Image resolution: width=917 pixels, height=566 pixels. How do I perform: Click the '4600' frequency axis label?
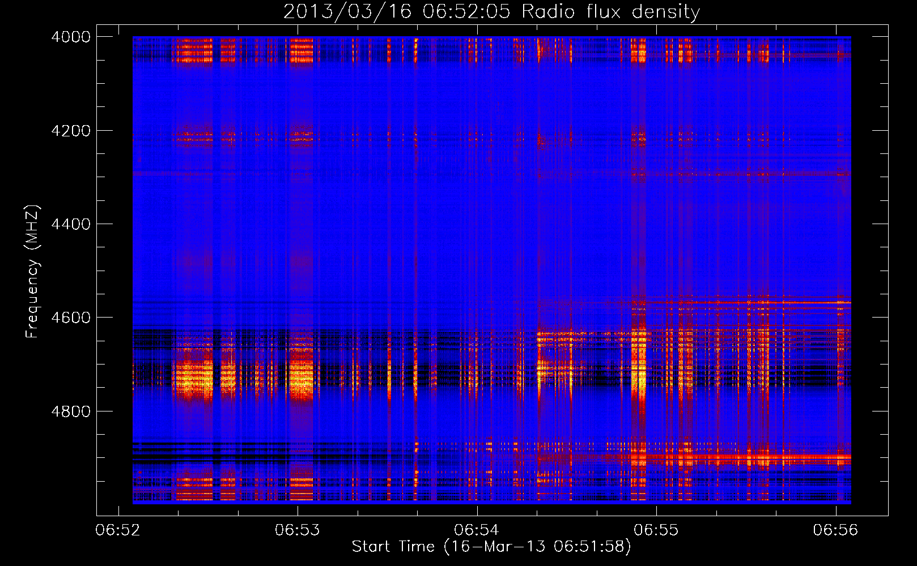pos(71,318)
